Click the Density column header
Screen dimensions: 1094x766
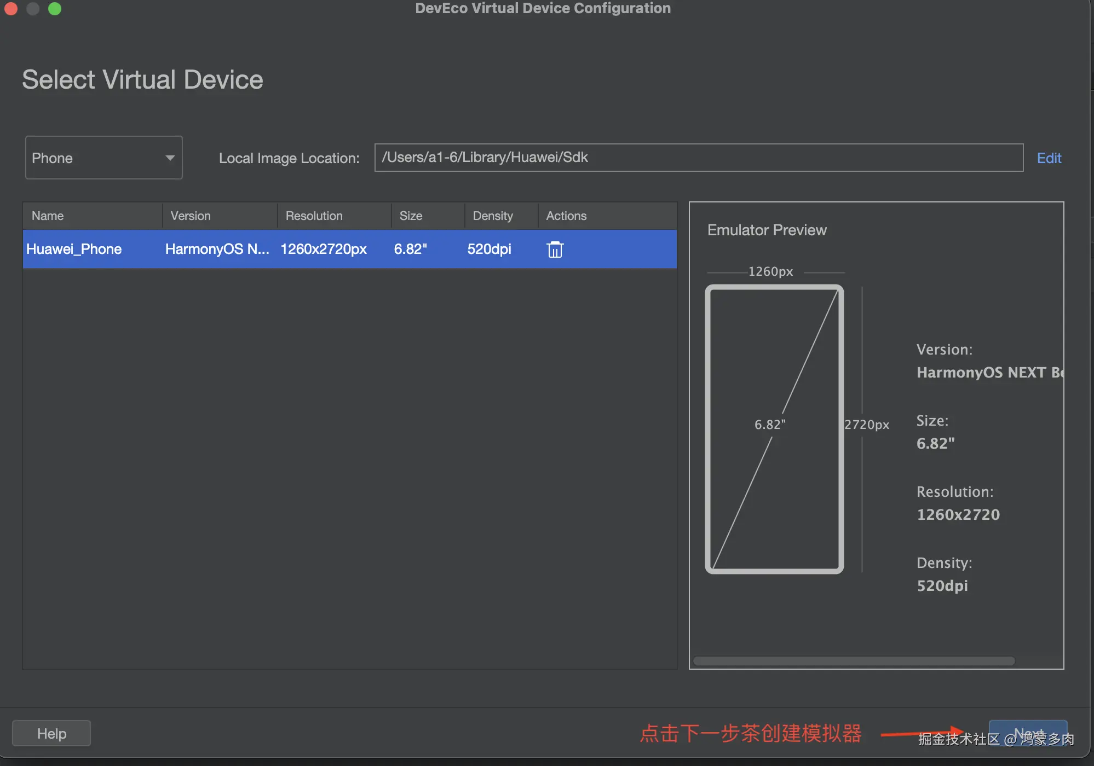tap(493, 216)
